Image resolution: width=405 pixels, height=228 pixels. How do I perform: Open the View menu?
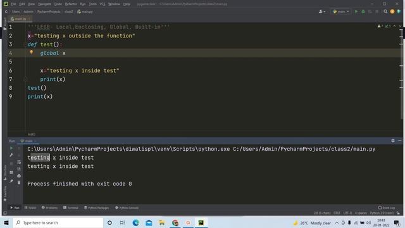tap(31, 4)
